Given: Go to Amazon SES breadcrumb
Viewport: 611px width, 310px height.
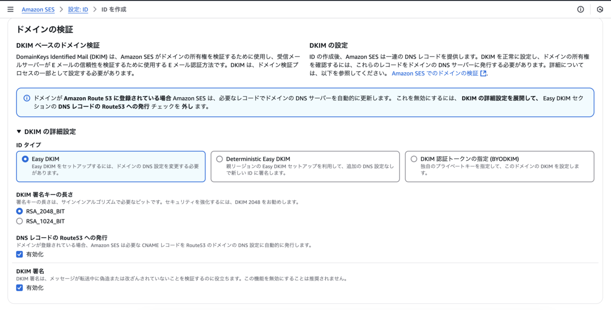Looking at the screenshot, I should tap(38, 9).
